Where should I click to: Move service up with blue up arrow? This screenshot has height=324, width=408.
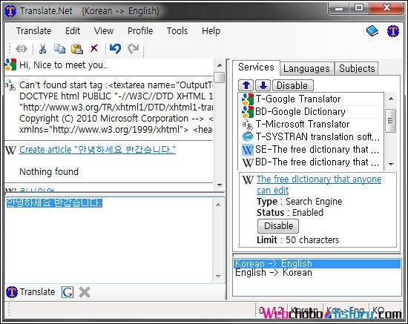[246, 85]
